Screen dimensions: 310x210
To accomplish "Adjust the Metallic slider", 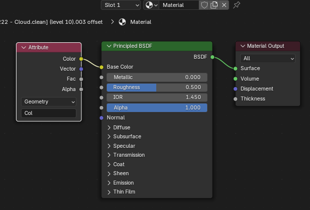I will pyautogui.click(x=157, y=77).
